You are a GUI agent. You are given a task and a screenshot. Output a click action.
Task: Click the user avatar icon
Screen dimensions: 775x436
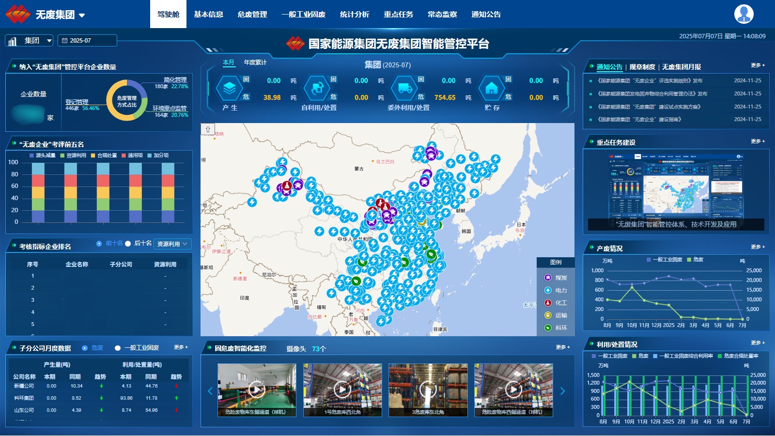[744, 14]
